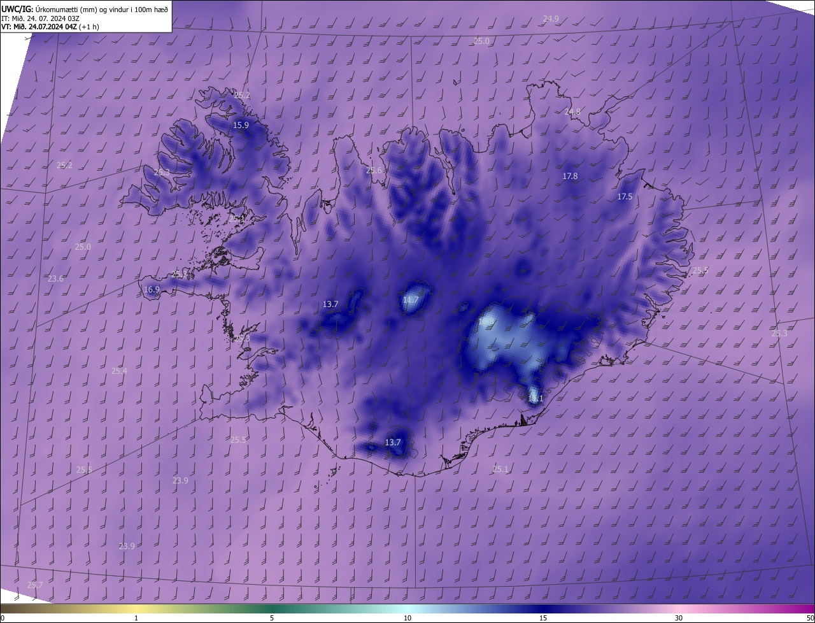
Task: Click the 1 tick label on the color scale
Action: [136, 618]
